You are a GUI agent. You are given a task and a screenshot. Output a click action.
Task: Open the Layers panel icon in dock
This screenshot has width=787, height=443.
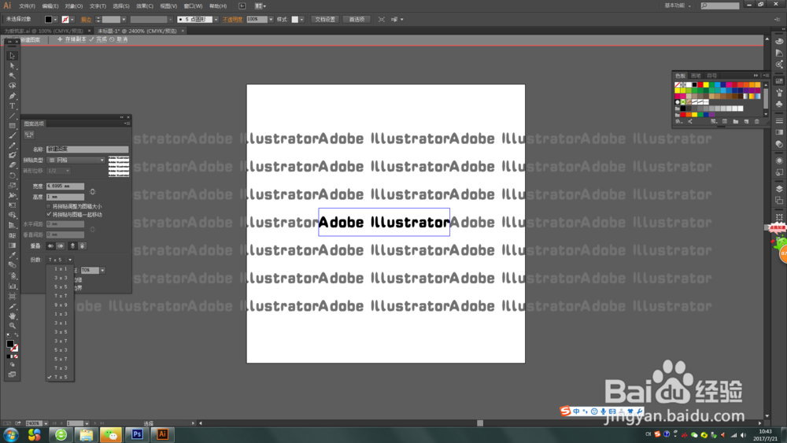(x=779, y=189)
